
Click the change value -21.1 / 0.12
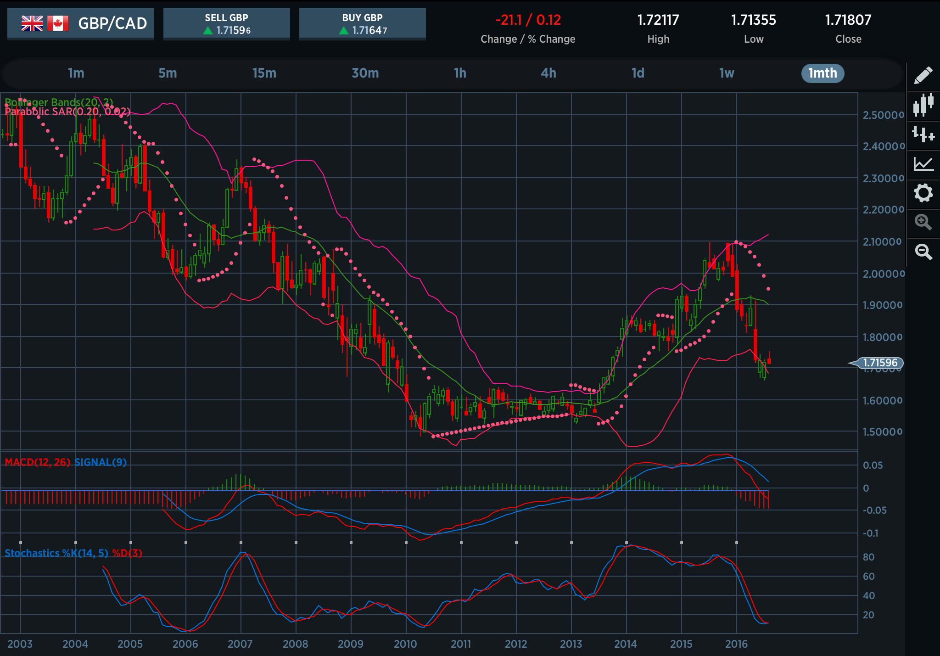coord(528,20)
